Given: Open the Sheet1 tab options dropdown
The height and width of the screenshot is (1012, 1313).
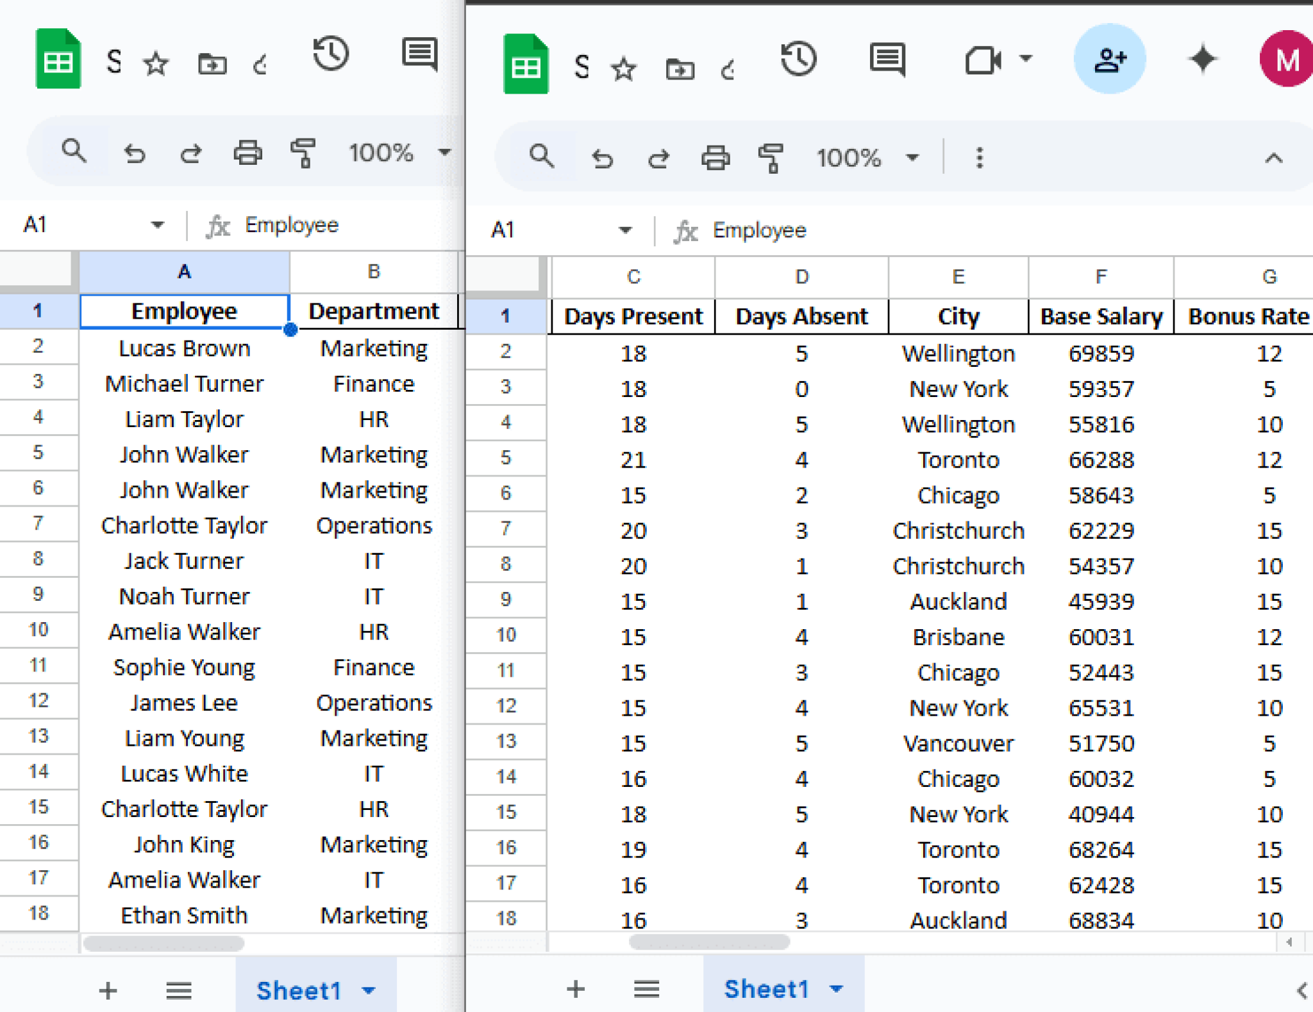Looking at the screenshot, I should [837, 988].
